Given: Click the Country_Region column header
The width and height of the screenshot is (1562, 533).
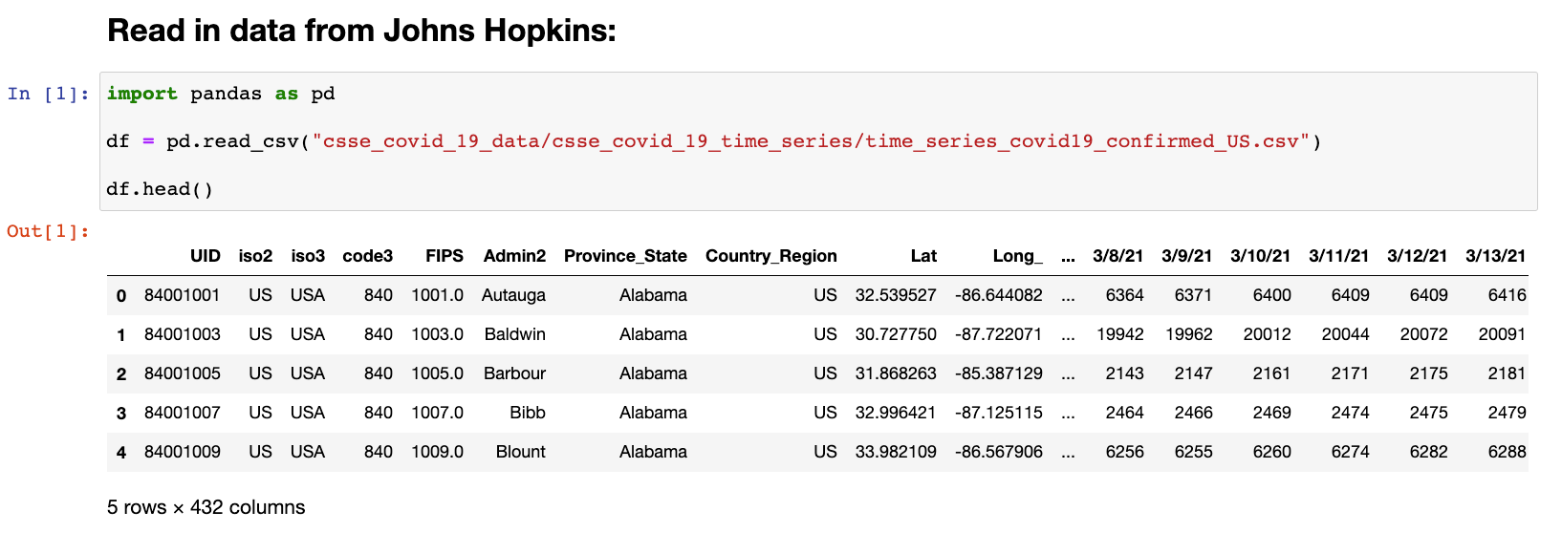Looking at the screenshot, I should (770, 256).
